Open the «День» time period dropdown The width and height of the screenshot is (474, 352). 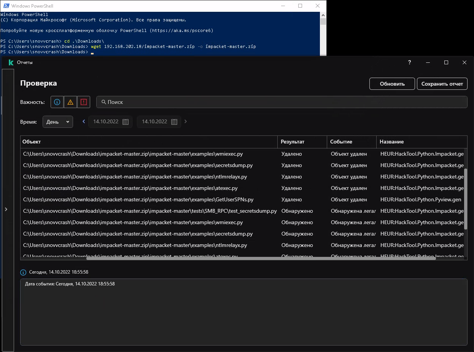click(x=57, y=121)
